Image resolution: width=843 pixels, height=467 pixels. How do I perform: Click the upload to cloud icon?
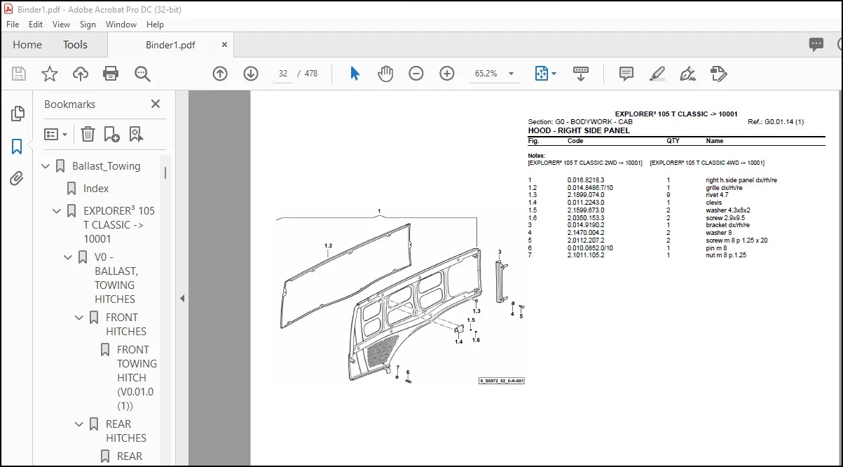point(81,74)
